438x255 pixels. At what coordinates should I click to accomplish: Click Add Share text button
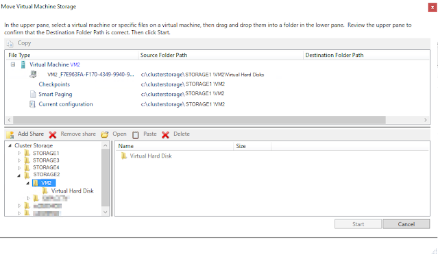coord(31,134)
